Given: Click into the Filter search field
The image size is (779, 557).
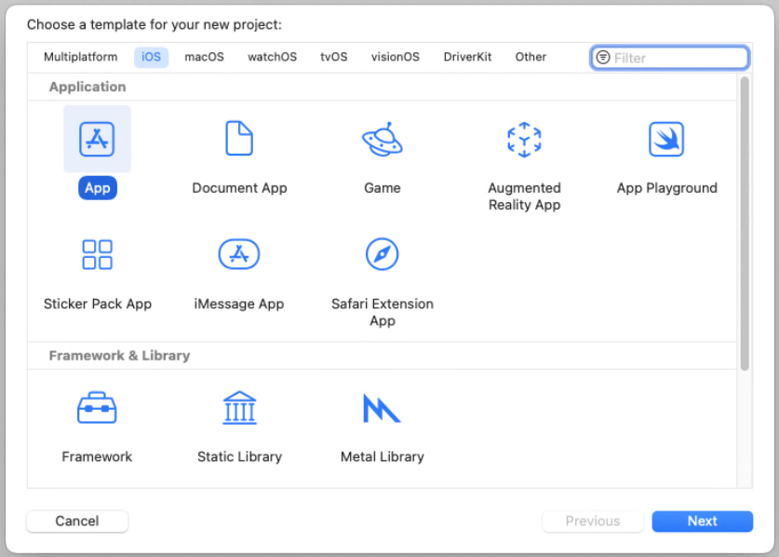Looking at the screenshot, I should point(678,58).
